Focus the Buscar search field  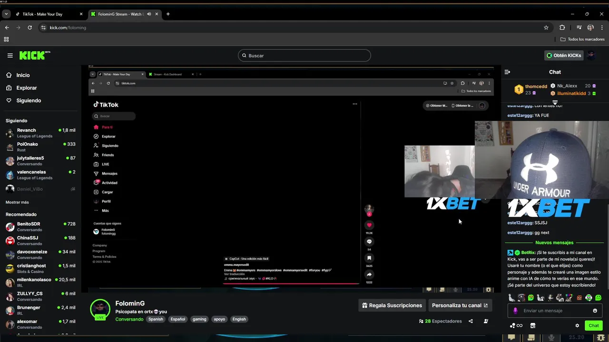click(x=304, y=56)
